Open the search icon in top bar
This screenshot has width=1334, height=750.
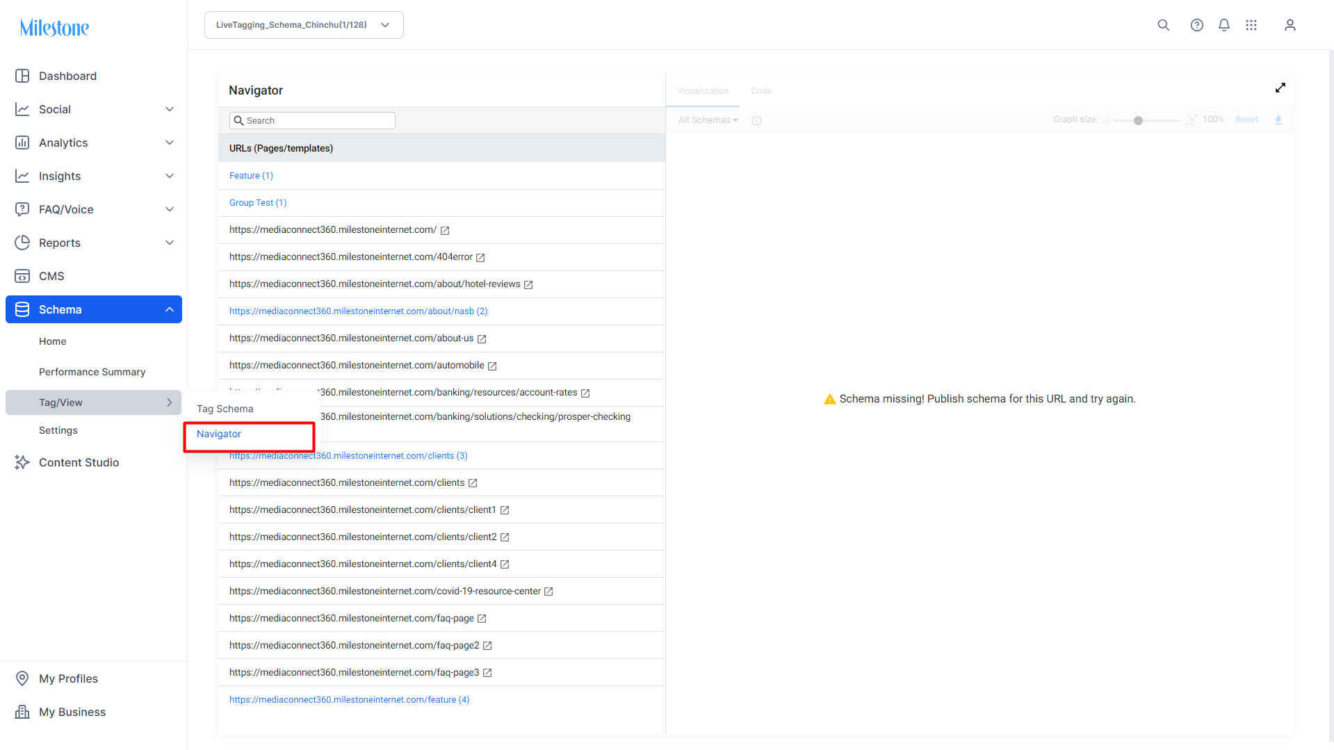click(x=1163, y=25)
